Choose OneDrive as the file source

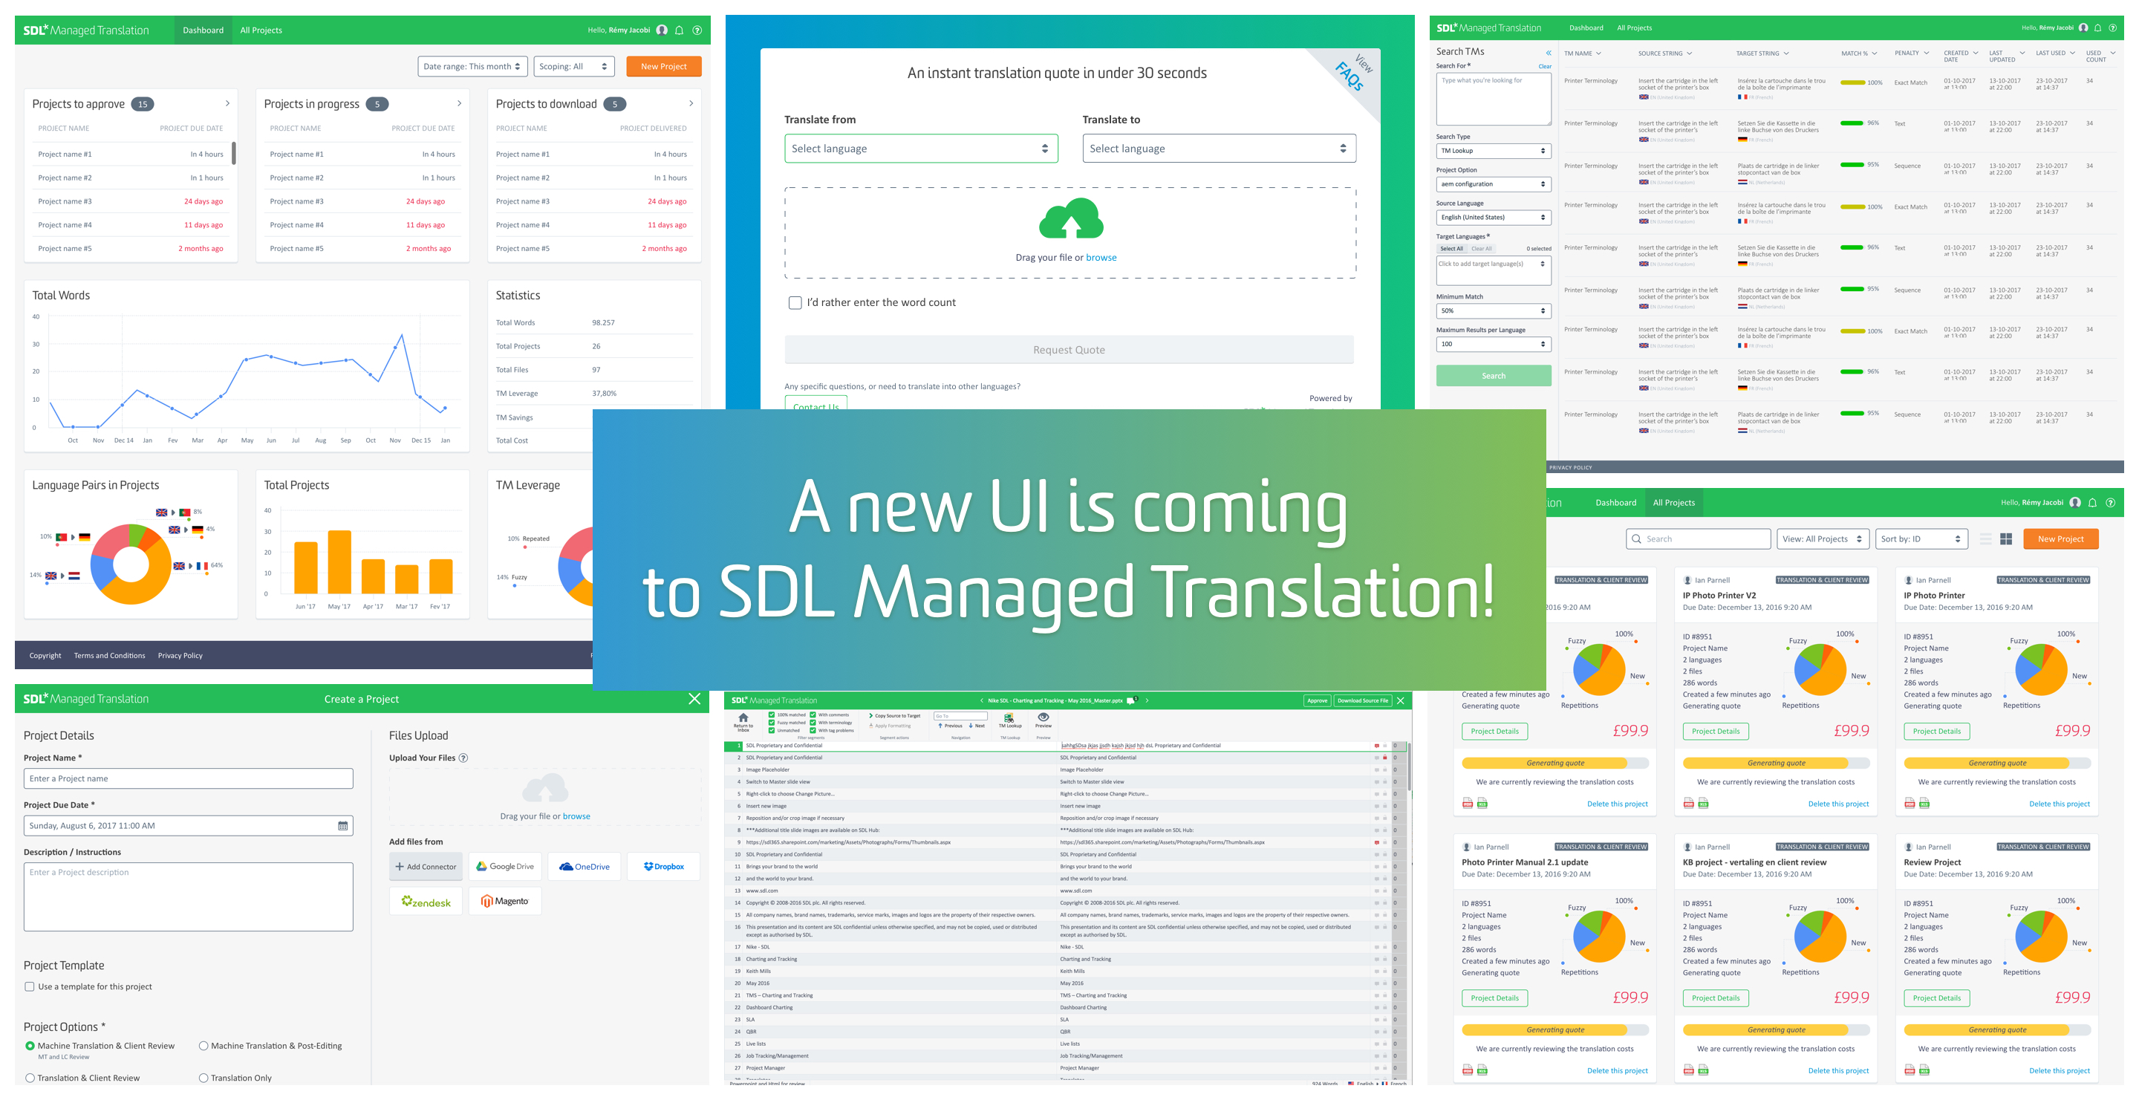[584, 867]
